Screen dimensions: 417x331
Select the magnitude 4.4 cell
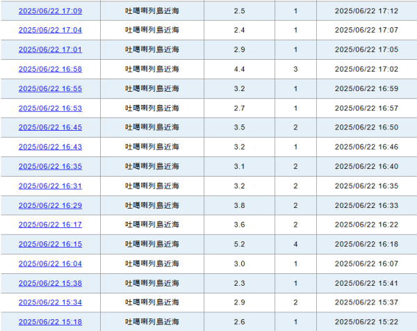pos(239,69)
